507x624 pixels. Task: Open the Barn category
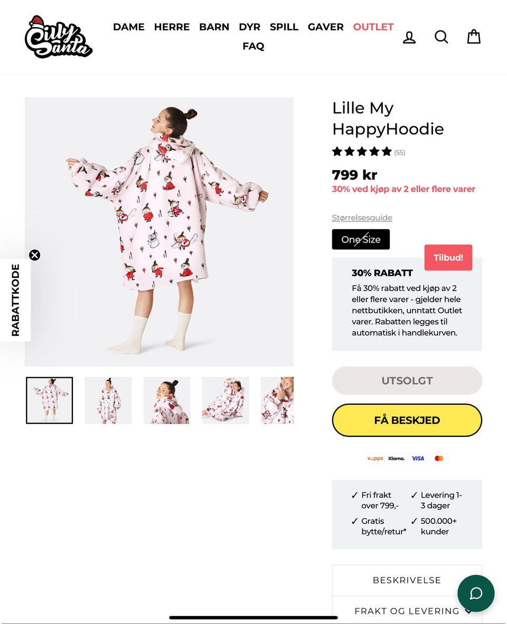(x=214, y=27)
